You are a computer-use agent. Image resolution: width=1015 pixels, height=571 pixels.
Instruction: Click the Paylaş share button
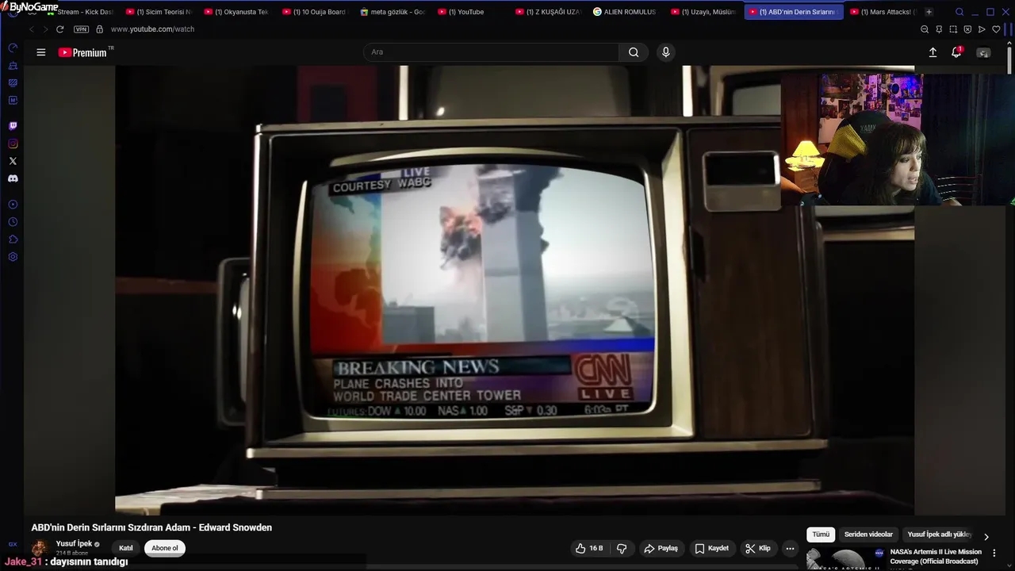(x=661, y=548)
